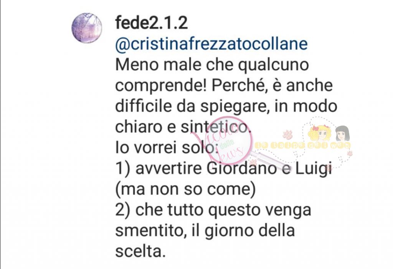Open fede2.1.2's profile picture

pyautogui.click(x=87, y=28)
